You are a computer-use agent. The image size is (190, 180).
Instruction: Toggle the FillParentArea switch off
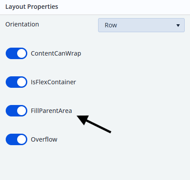coord(16,111)
